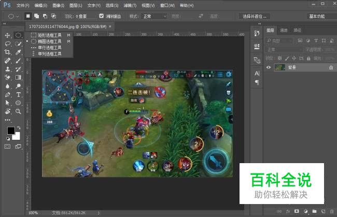Create a new layer icon

tap(323, 211)
